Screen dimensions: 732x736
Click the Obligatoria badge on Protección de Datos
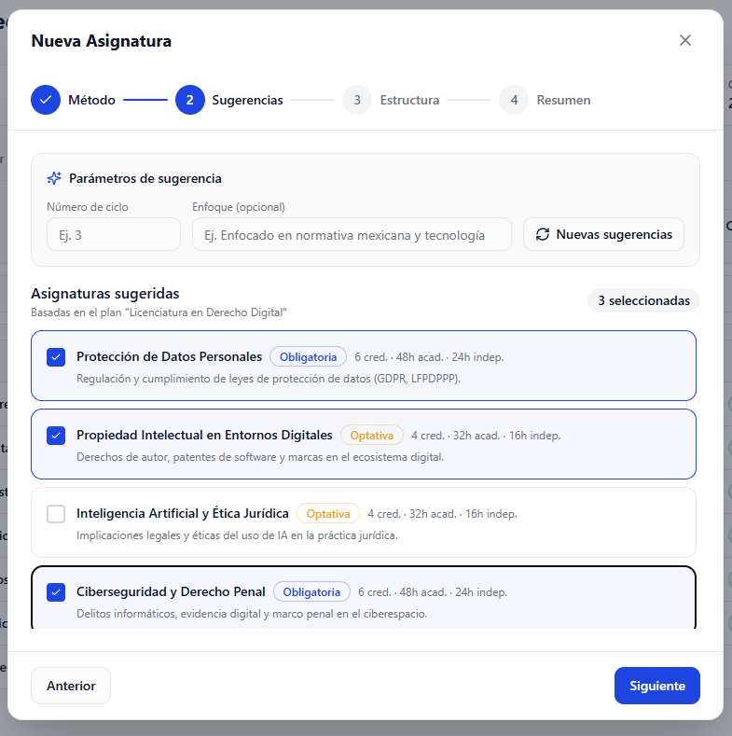coord(309,357)
